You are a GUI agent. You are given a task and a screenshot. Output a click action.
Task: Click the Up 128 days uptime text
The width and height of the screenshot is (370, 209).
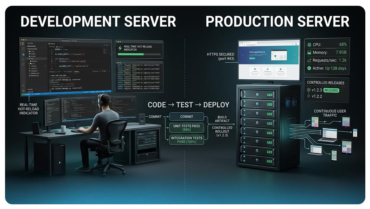(336, 68)
